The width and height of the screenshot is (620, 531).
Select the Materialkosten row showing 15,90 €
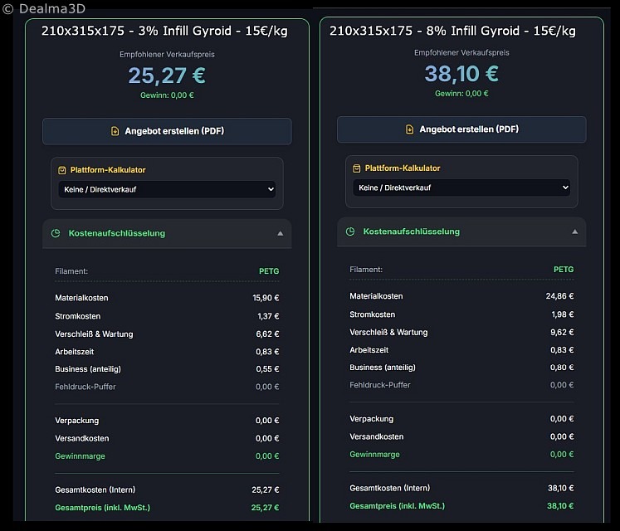(x=166, y=298)
